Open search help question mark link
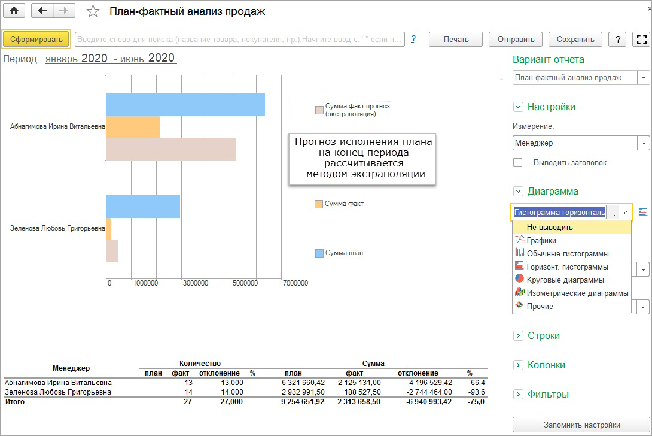This screenshot has height=436, width=652. pyautogui.click(x=413, y=39)
